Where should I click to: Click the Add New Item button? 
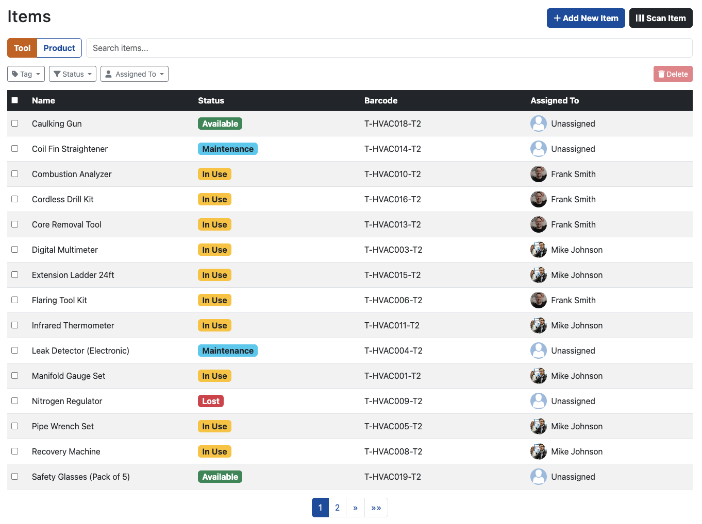pos(586,18)
